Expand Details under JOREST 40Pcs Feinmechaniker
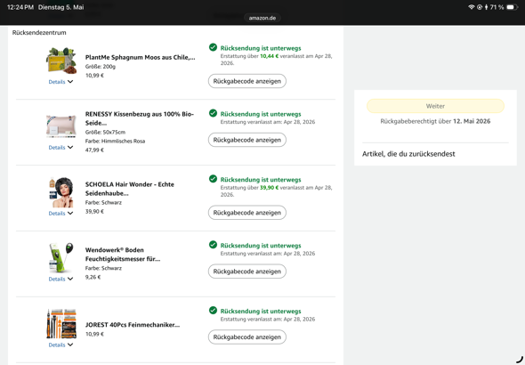 (61, 345)
